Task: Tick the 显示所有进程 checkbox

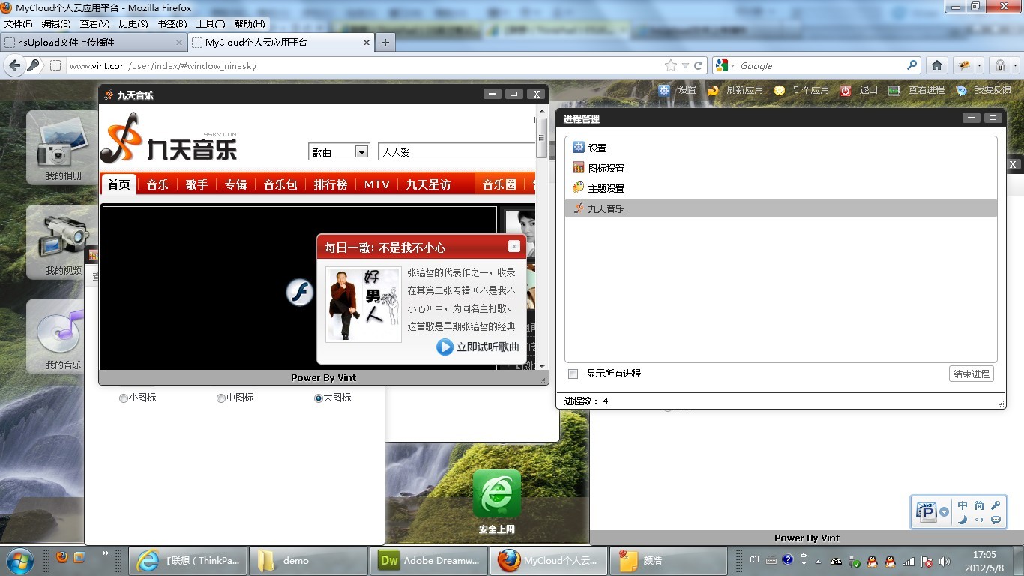Action: [x=573, y=373]
